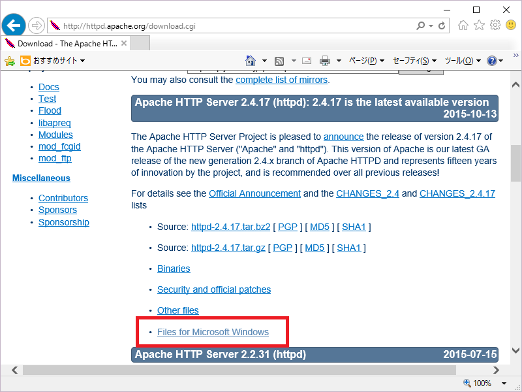Open the セーフティ(S) menu
The width and height of the screenshot is (522, 392).
click(414, 61)
